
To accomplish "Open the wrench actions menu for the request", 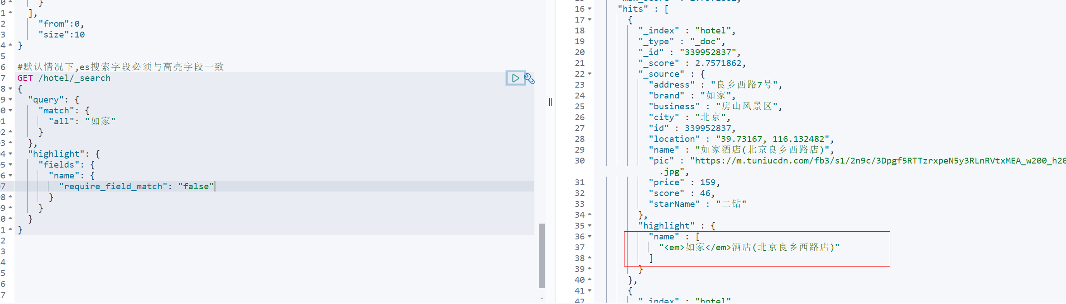I will pyautogui.click(x=529, y=79).
